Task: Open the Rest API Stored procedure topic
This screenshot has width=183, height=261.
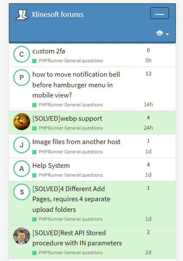Action: [x=77, y=238]
